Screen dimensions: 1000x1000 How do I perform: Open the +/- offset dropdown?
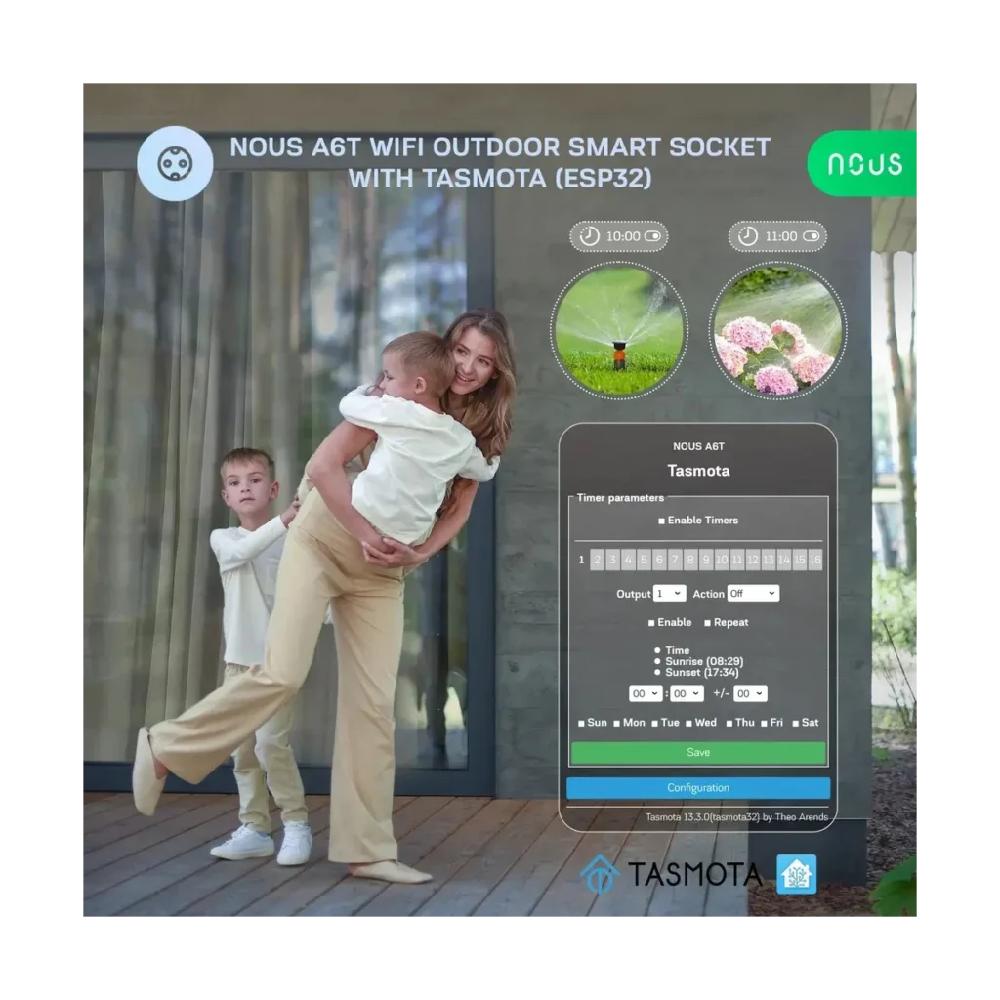coord(750,693)
